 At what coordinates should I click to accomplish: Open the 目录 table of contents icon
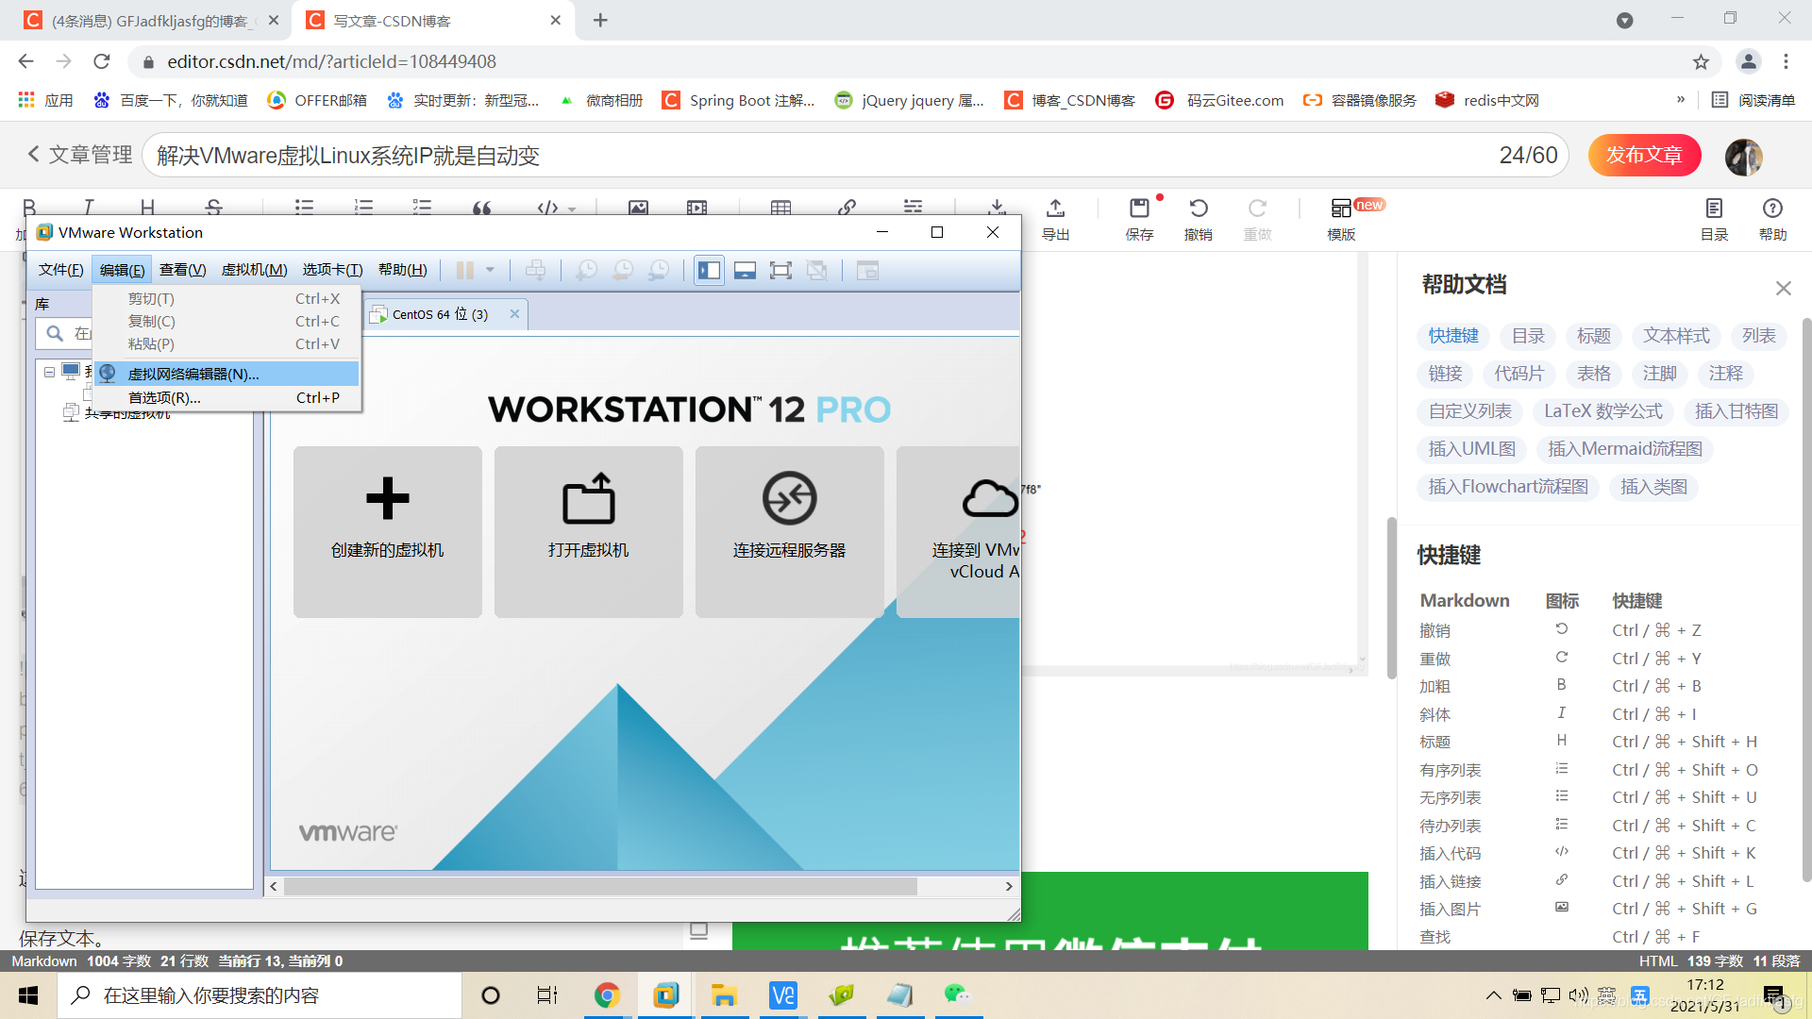tap(1714, 219)
